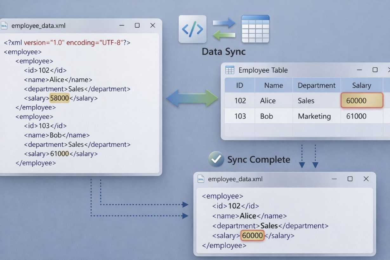This screenshot has width=390, height=260.
Task: Minimize the Employee Table window
Action: (x=360, y=70)
